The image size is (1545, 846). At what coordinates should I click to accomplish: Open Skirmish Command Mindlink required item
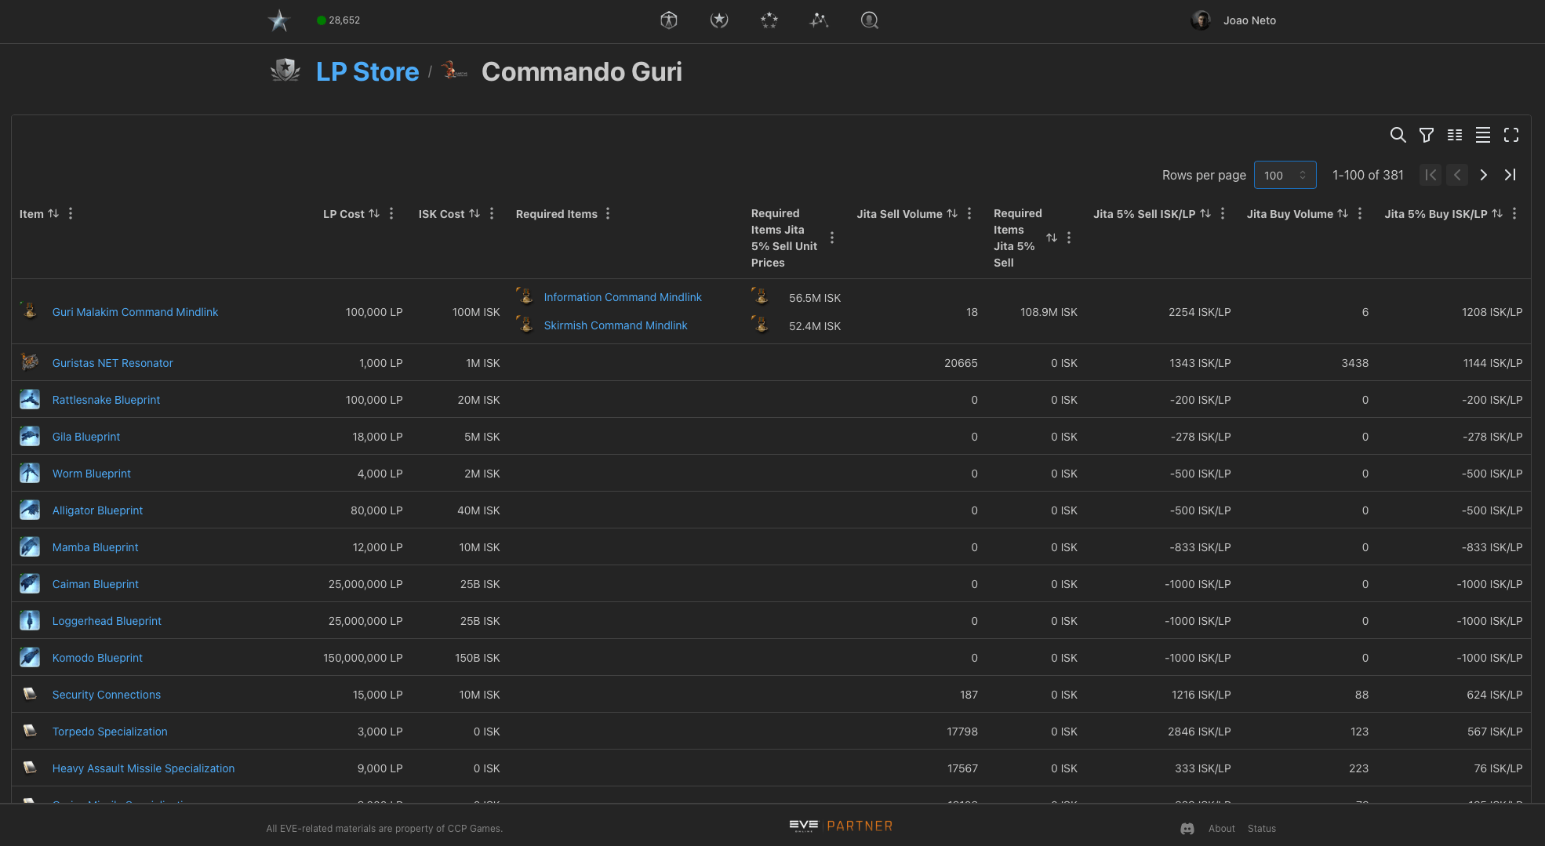point(616,325)
